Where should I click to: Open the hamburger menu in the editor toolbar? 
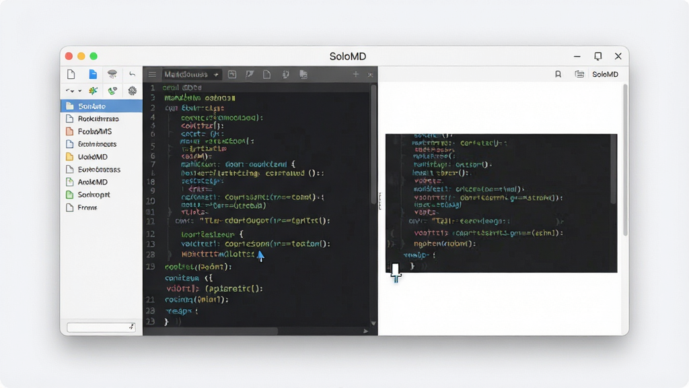click(x=152, y=74)
